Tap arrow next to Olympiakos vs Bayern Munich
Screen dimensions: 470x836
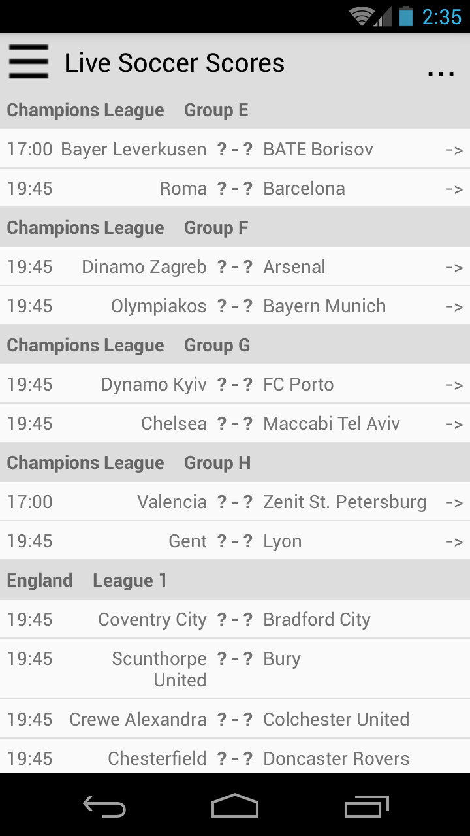pyautogui.click(x=454, y=307)
